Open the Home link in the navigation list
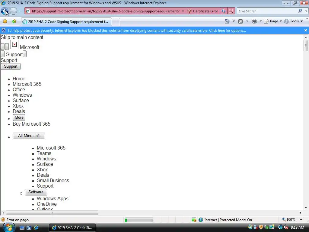This screenshot has height=232, width=309. [x=19, y=79]
